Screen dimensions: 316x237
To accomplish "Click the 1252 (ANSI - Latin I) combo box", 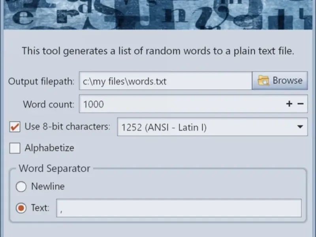I will [x=213, y=127].
